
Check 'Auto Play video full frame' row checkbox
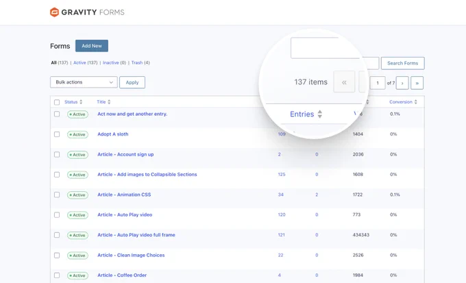[57, 235]
